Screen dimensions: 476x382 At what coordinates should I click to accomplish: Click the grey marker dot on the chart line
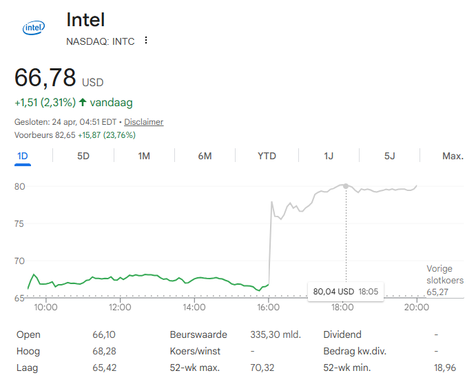pyautogui.click(x=346, y=186)
